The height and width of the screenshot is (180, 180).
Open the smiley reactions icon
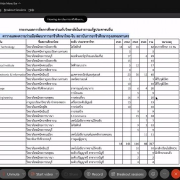153,174
